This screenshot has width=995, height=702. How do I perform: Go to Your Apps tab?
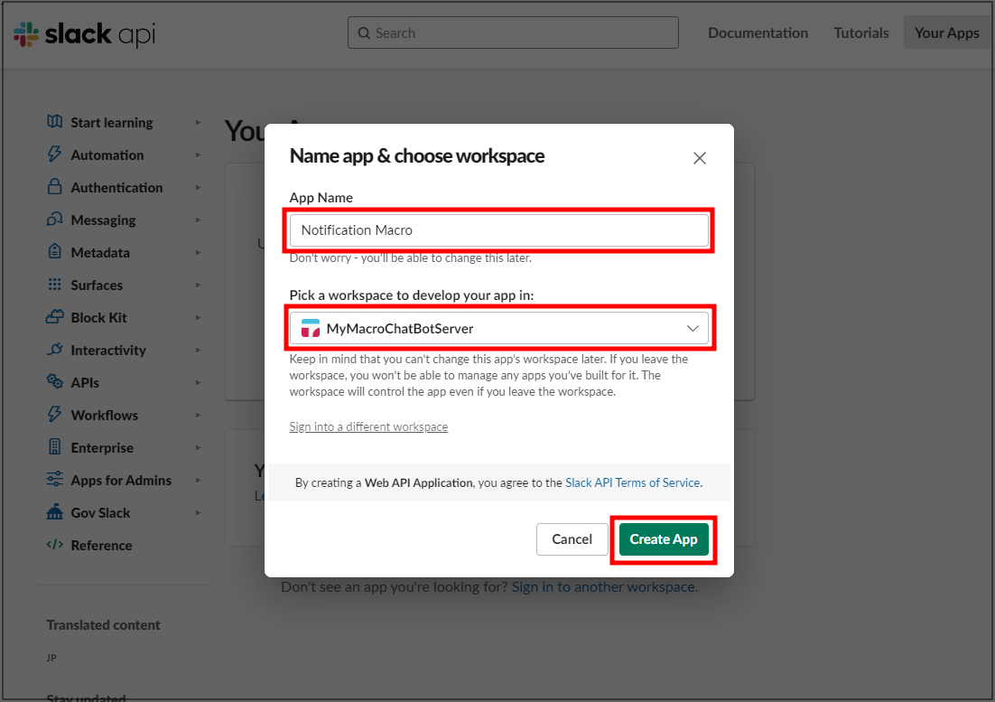(947, 33)
